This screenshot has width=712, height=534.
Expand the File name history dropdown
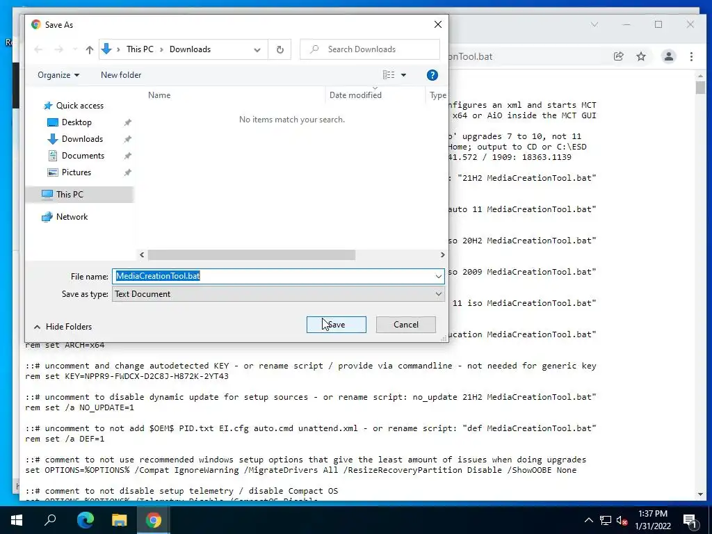[438, 276]
